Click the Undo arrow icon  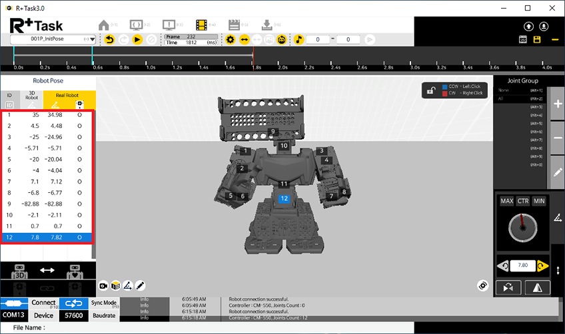point(110,39)
